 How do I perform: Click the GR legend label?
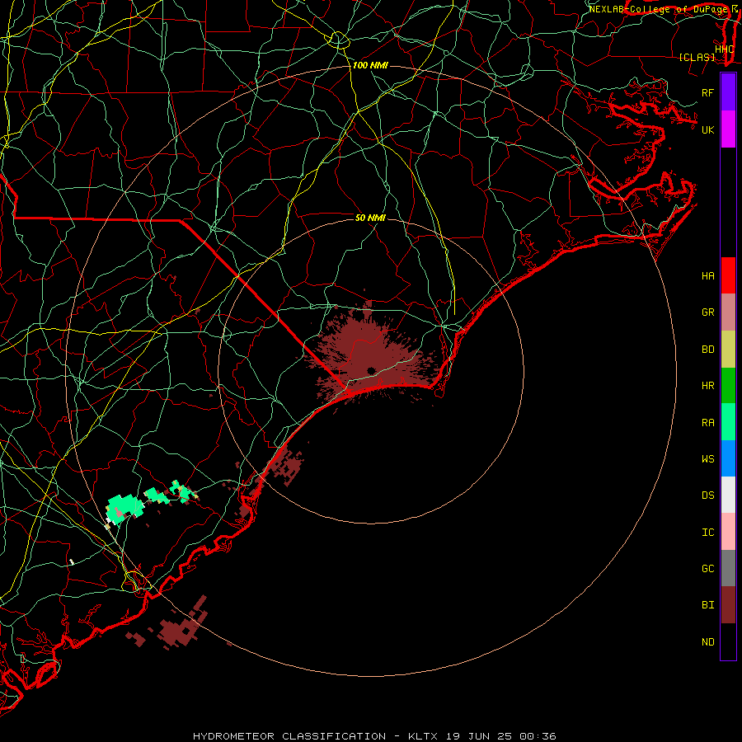[707, 312]
